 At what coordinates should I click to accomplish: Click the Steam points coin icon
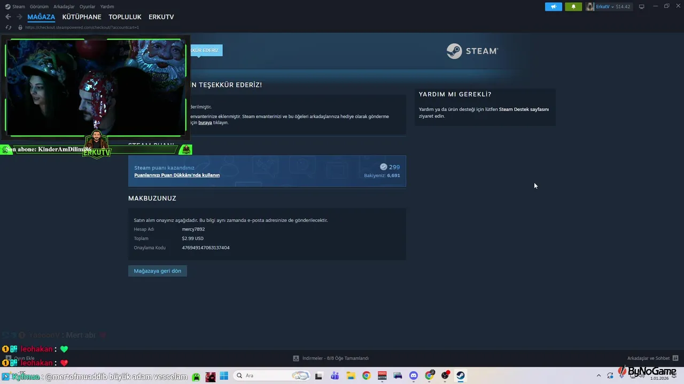[383, 167]
